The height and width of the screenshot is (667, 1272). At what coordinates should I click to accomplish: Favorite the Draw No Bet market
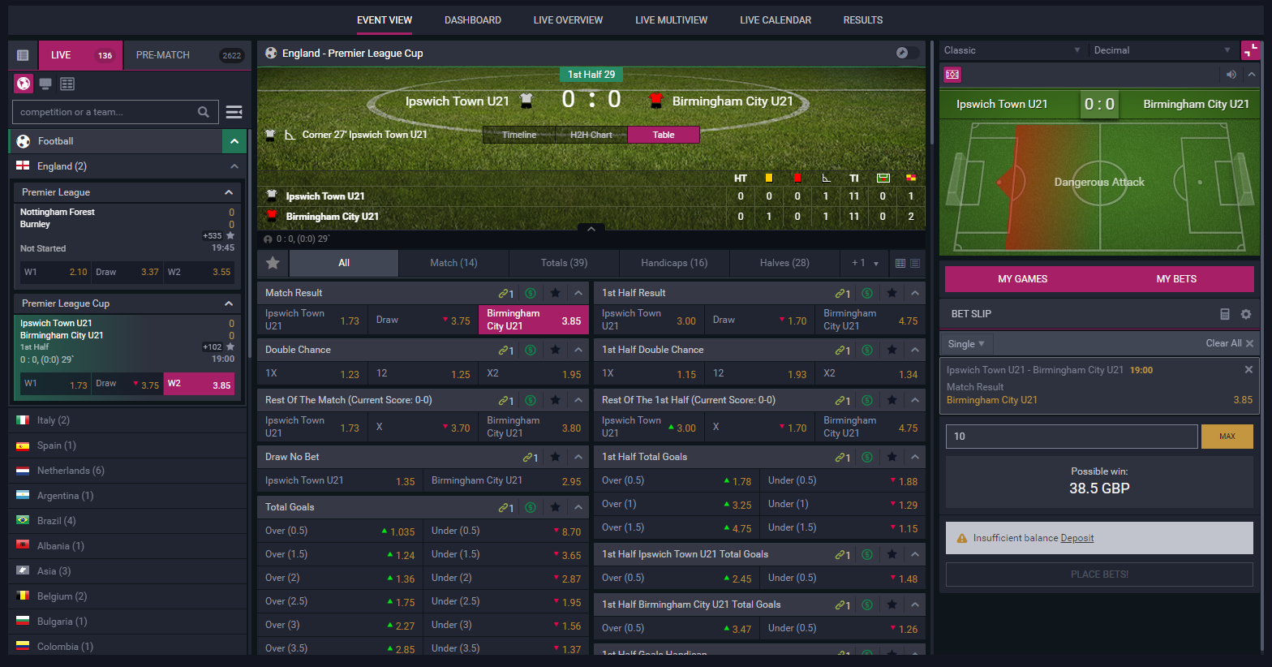coord(555,457)
